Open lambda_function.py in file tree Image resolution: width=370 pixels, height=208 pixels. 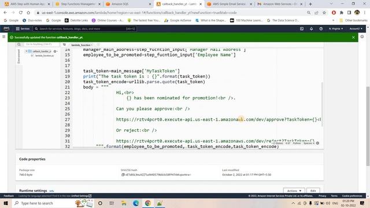45,55
